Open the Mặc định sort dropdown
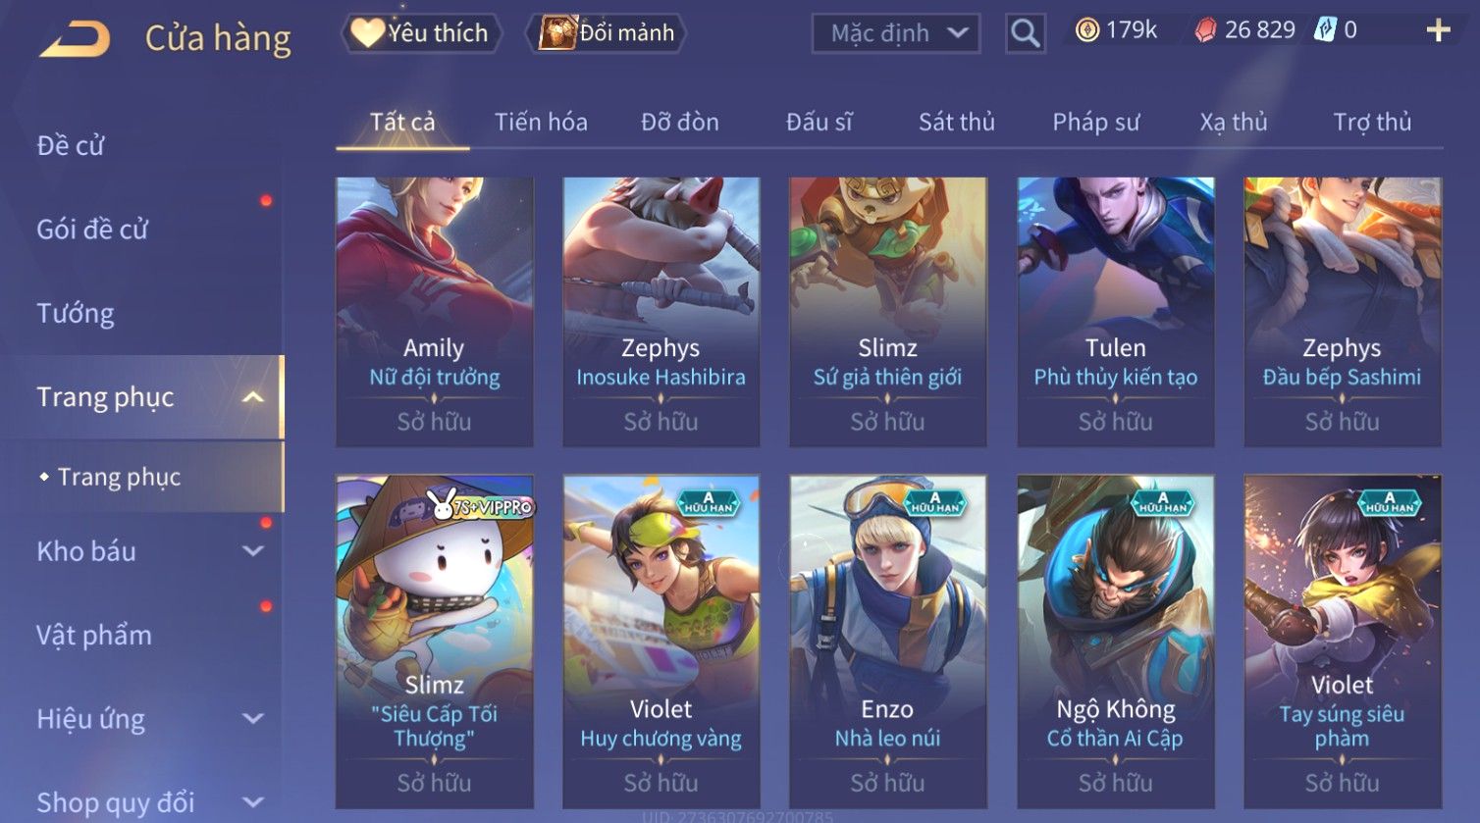This screenshot has height=823, width=1480. [895, 33]
